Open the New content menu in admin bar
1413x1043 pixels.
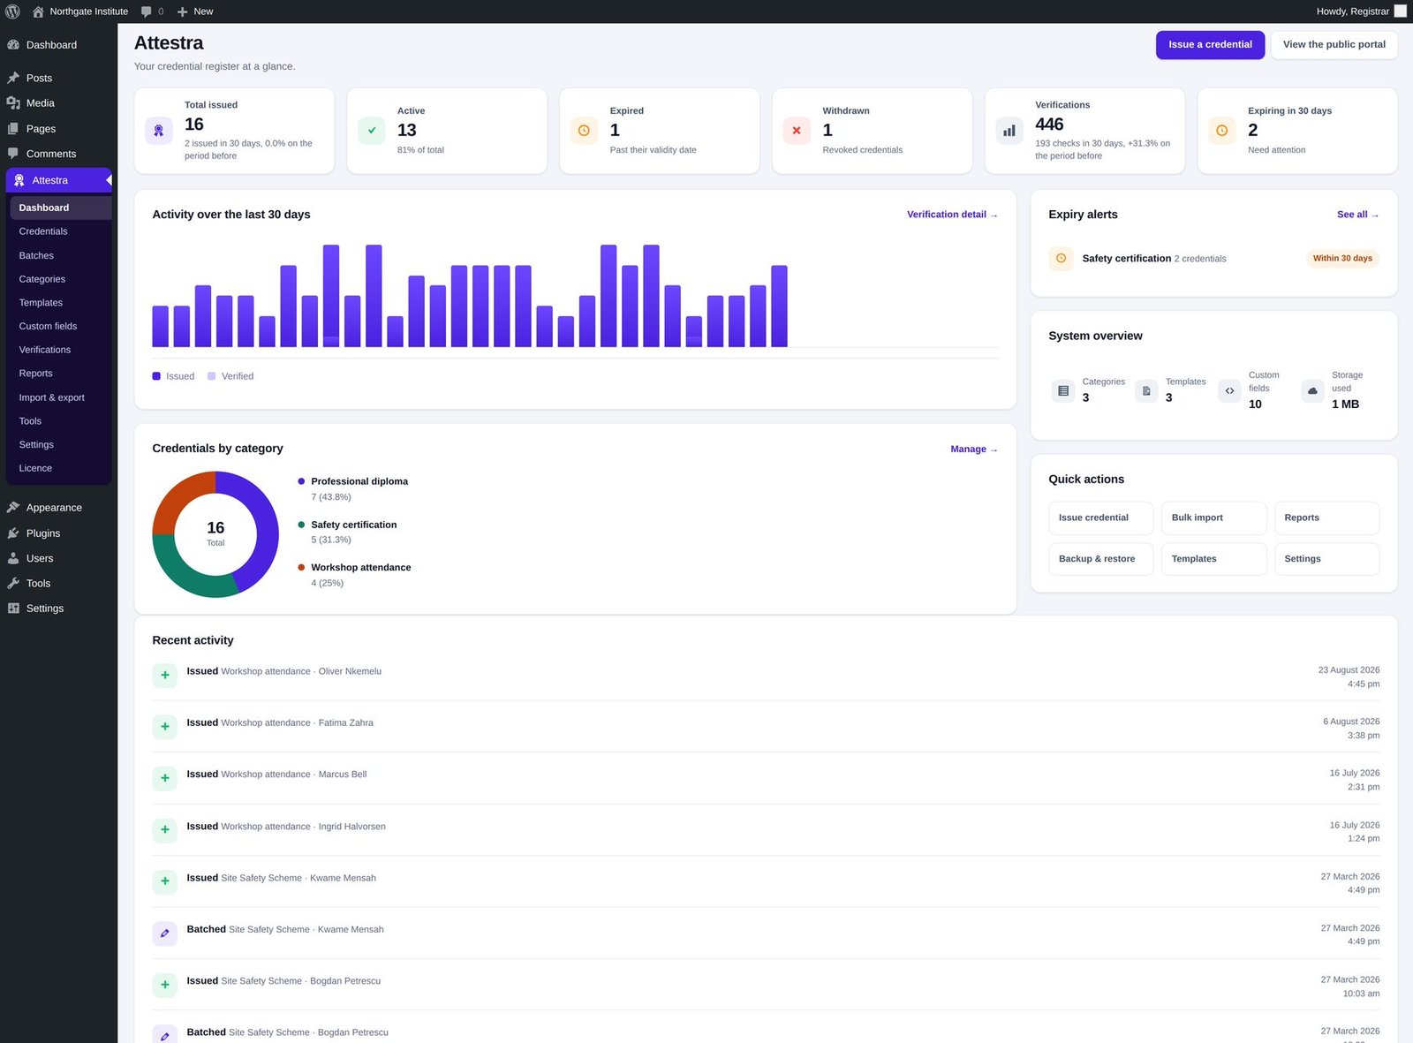coord(195,11)
